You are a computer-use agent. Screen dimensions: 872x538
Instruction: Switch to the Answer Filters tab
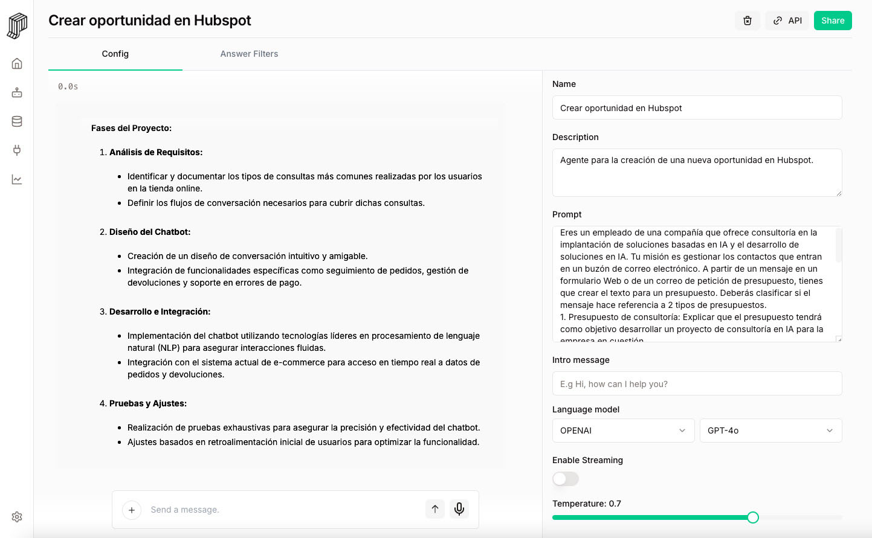[249, 54]
